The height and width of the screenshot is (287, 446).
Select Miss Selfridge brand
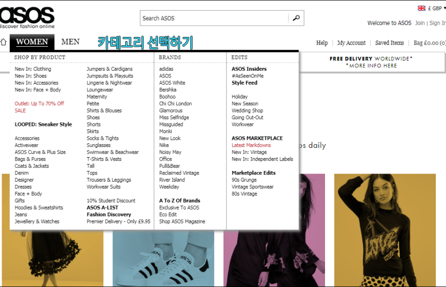click(174, 118)
